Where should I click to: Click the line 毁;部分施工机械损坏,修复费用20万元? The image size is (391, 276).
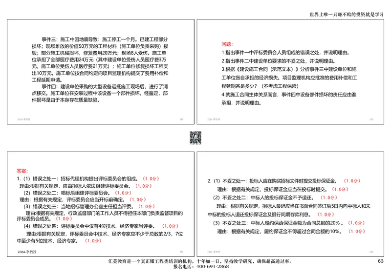click(99, 53)
